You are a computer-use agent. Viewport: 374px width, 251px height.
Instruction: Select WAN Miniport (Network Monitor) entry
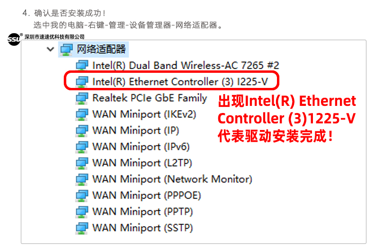pyautogui.click(x=172, y=179)
